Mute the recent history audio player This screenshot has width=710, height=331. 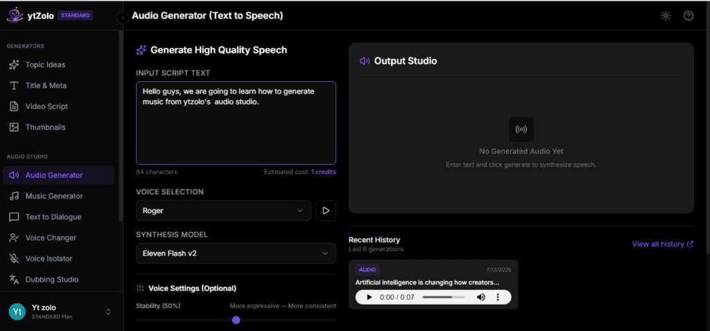[481, 298]
